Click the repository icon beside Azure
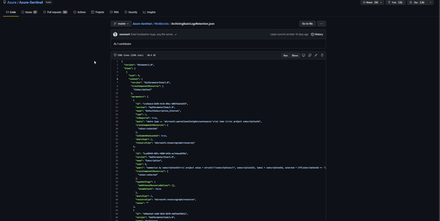Image resolution: width=440 pixels, height=221 pixels. 4,2
